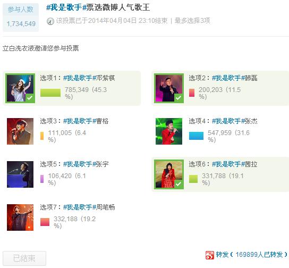This screenshot has width=289, height=268.
Task: Click the clock icon beside the poll end time
Action: pos(50,21)
